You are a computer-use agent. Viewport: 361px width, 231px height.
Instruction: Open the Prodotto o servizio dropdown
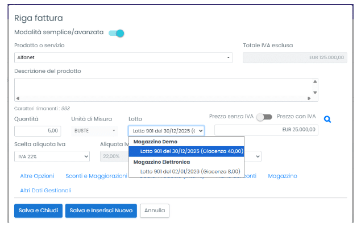123,57
